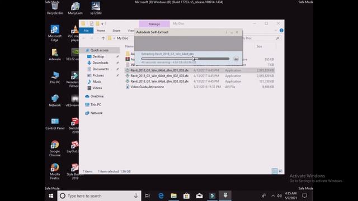
Task: Open Autodesk Self-Extract taskbar button
Action: tap(225, 196)
